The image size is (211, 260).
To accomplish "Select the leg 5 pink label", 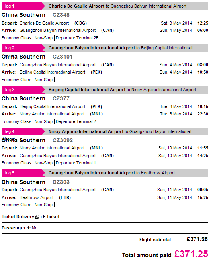I will coord(23,173).
